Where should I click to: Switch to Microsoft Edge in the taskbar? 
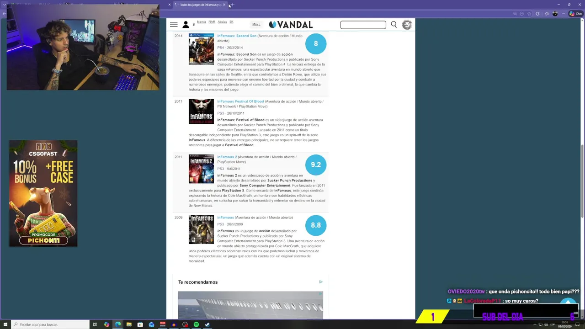pos(118,324)
